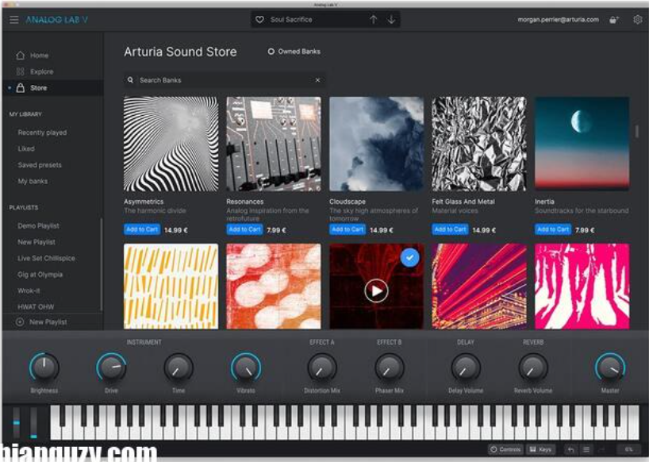Viewport: 649px width, 462px height.
Task: Click the Delay Volume knob
Action: 466,368
